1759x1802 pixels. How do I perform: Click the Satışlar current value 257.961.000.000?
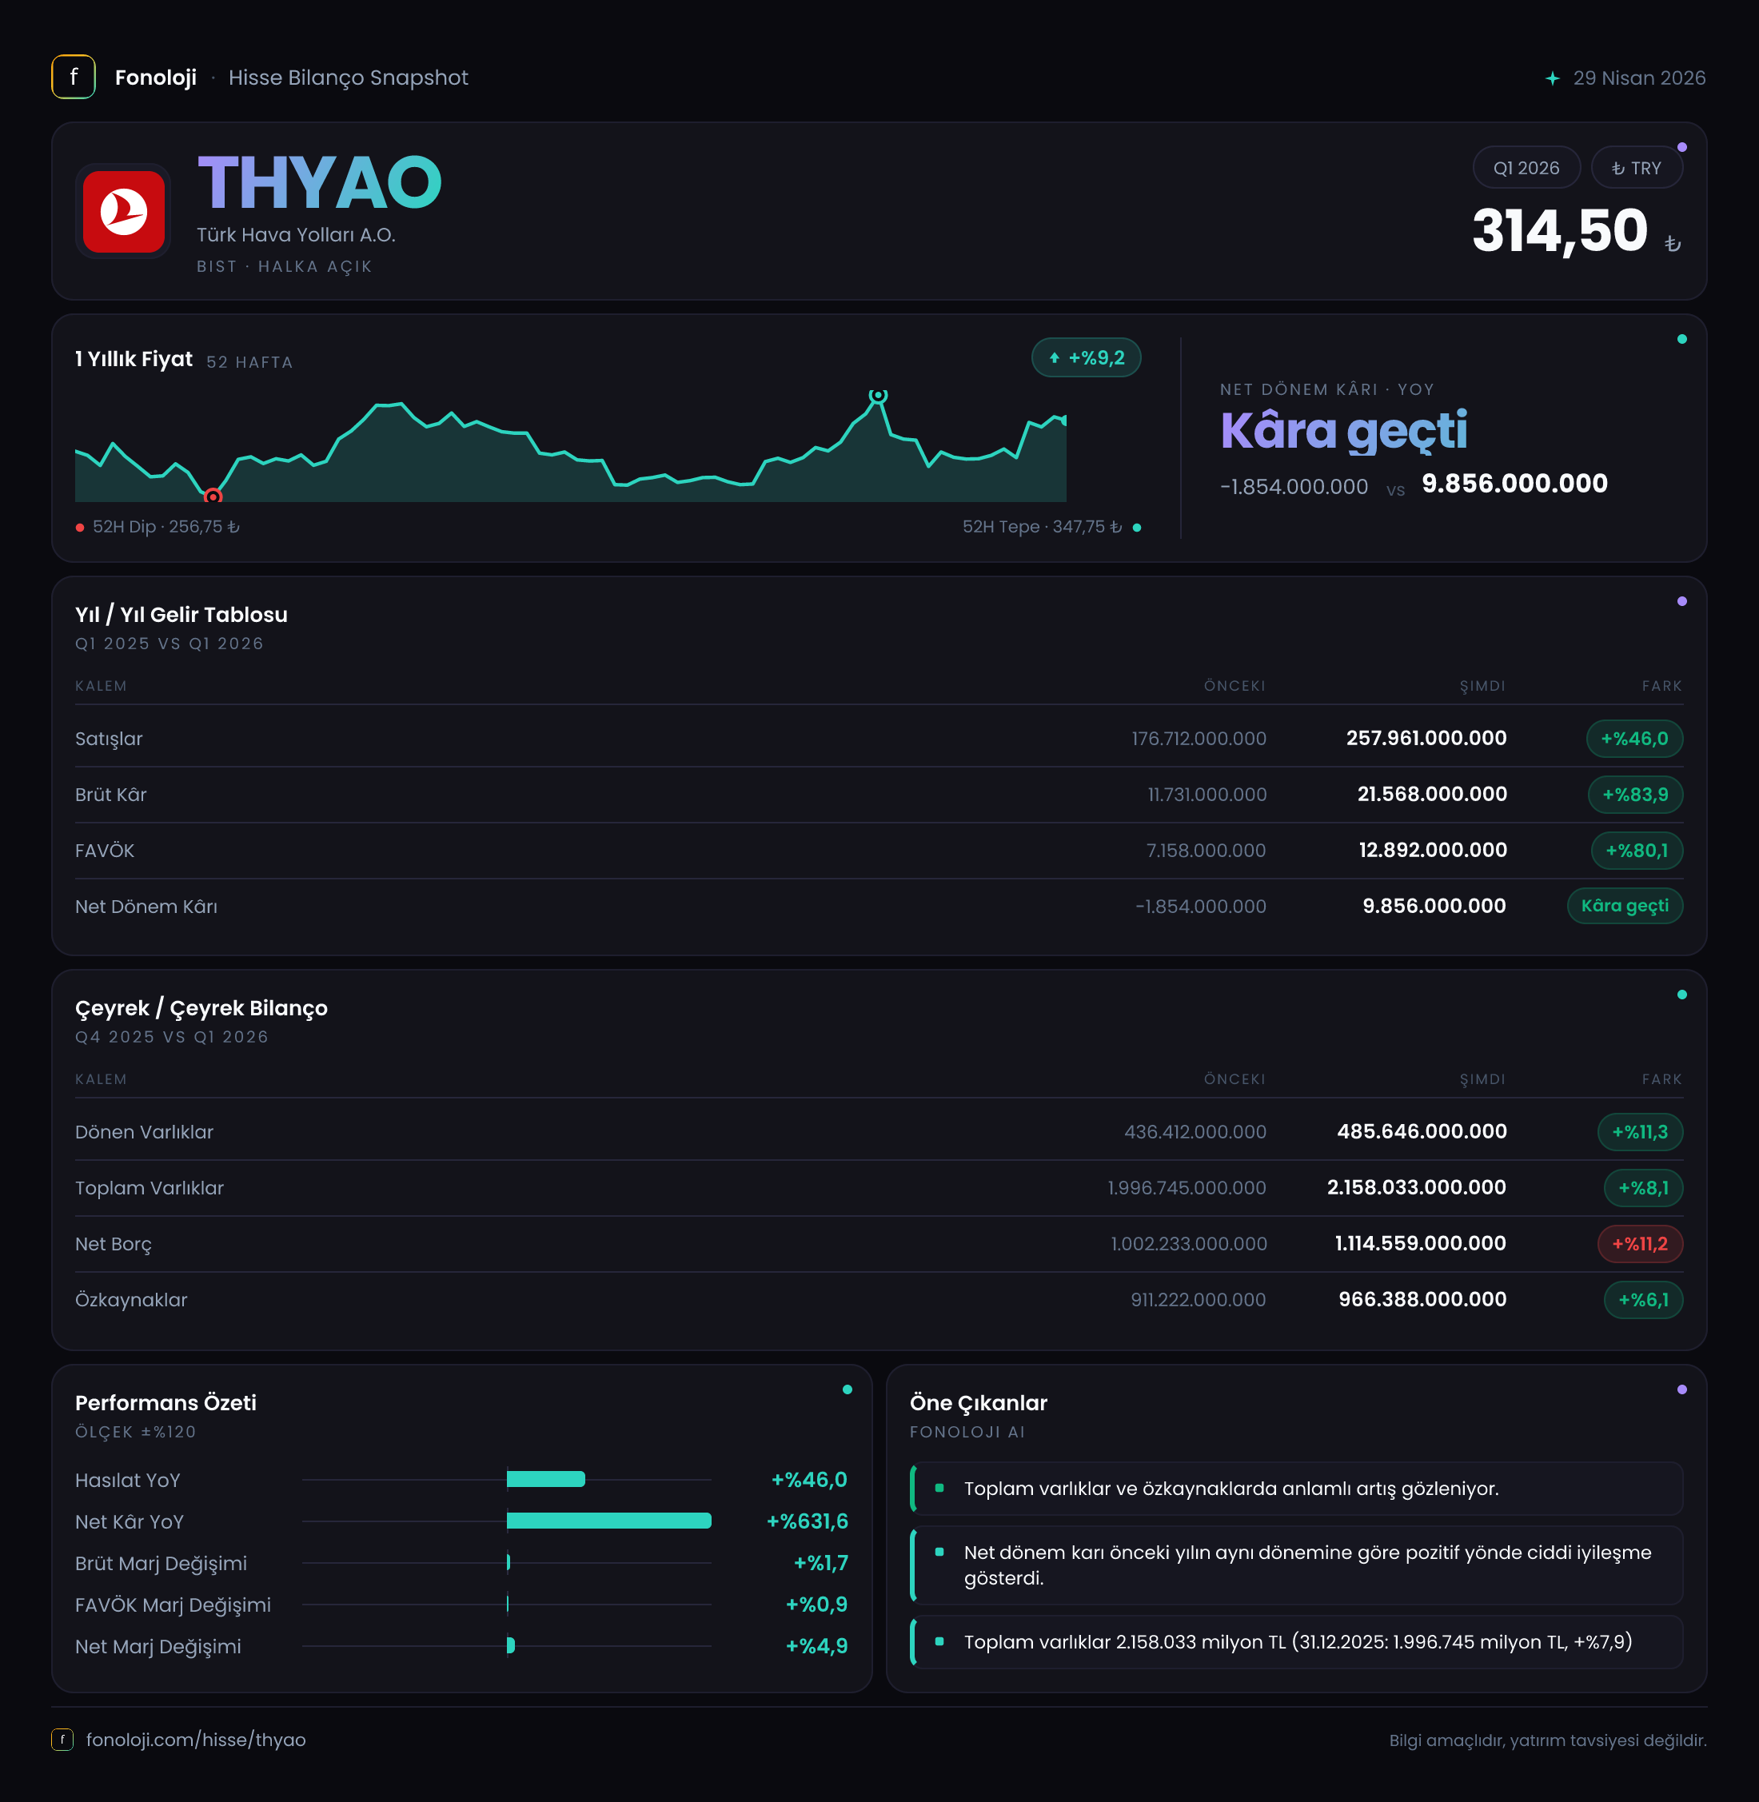(x=1426, y=737)
